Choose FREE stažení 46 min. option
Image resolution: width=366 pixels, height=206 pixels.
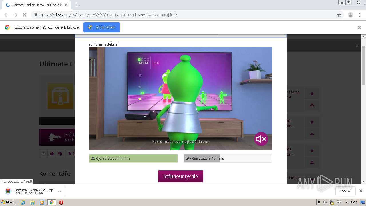[228, 158]
